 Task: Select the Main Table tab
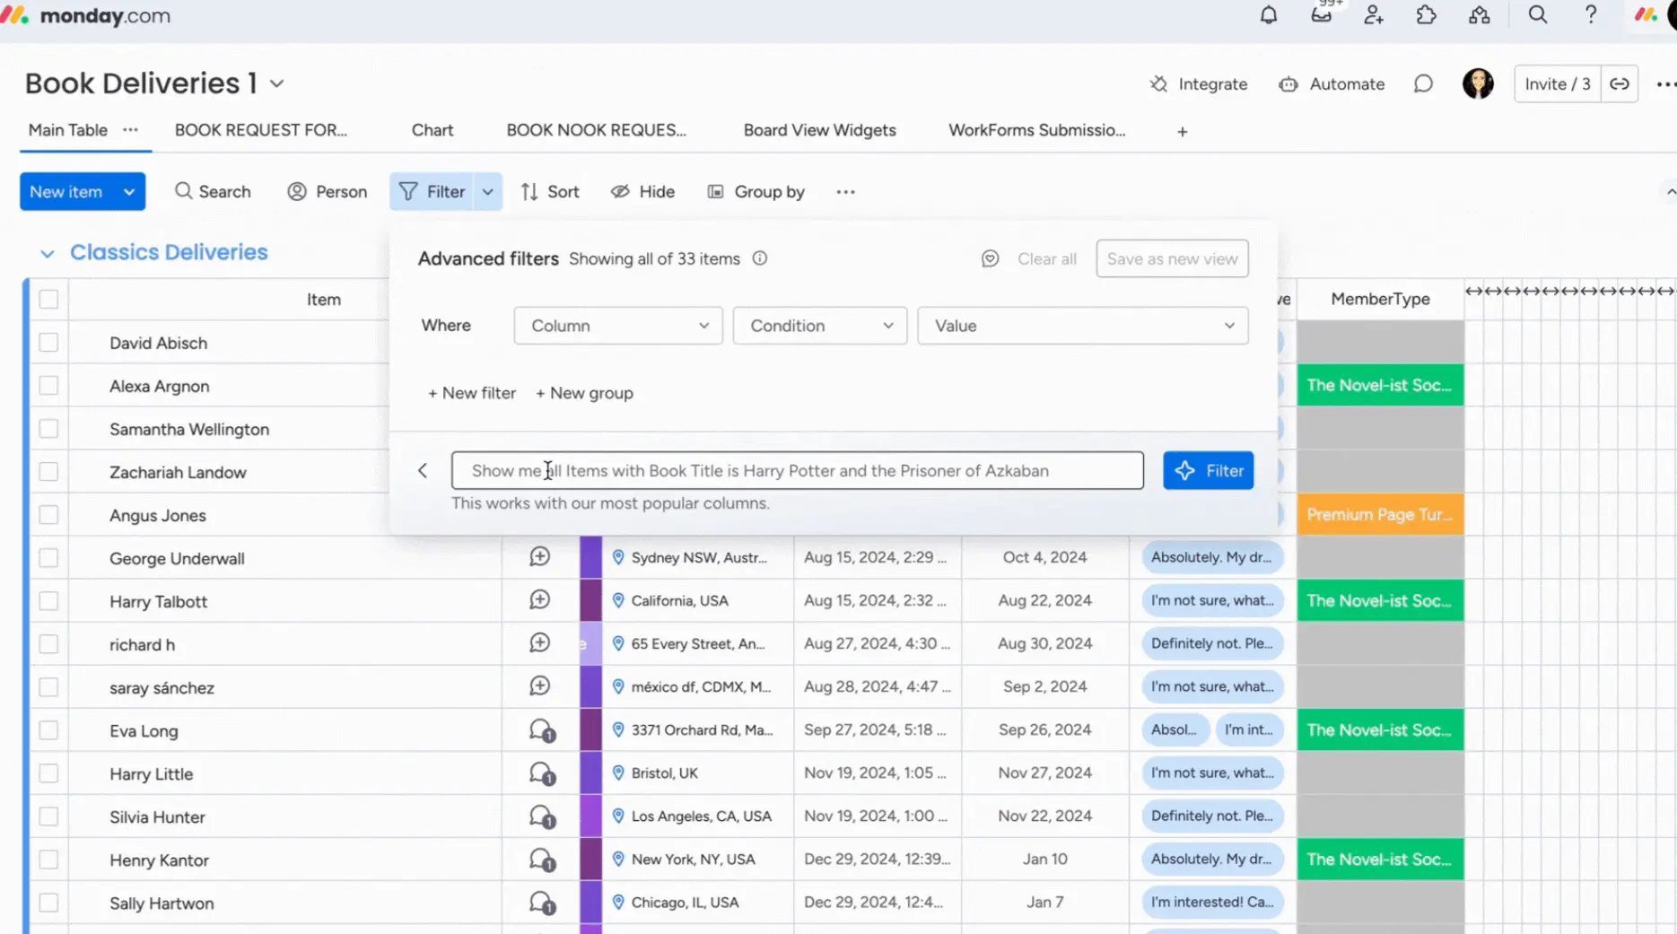click(67, 130)
